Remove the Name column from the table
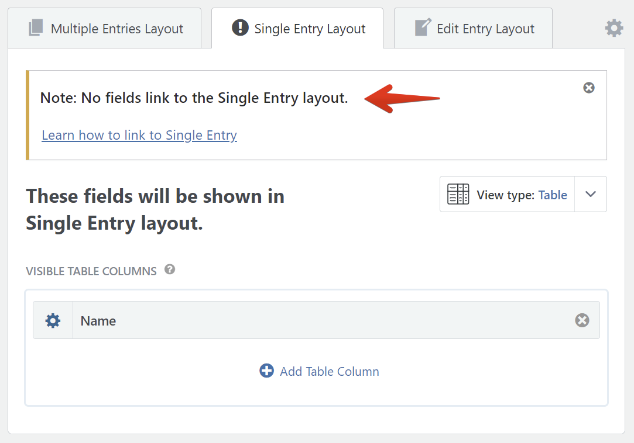 [582, 320]
